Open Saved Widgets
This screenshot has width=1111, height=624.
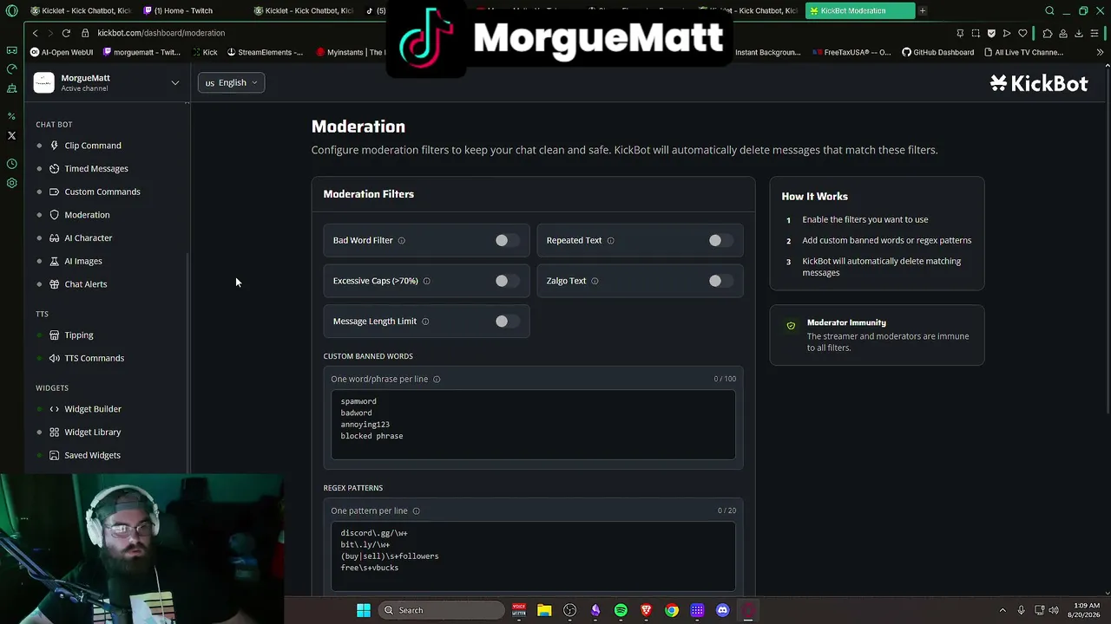tap(92, 455)
